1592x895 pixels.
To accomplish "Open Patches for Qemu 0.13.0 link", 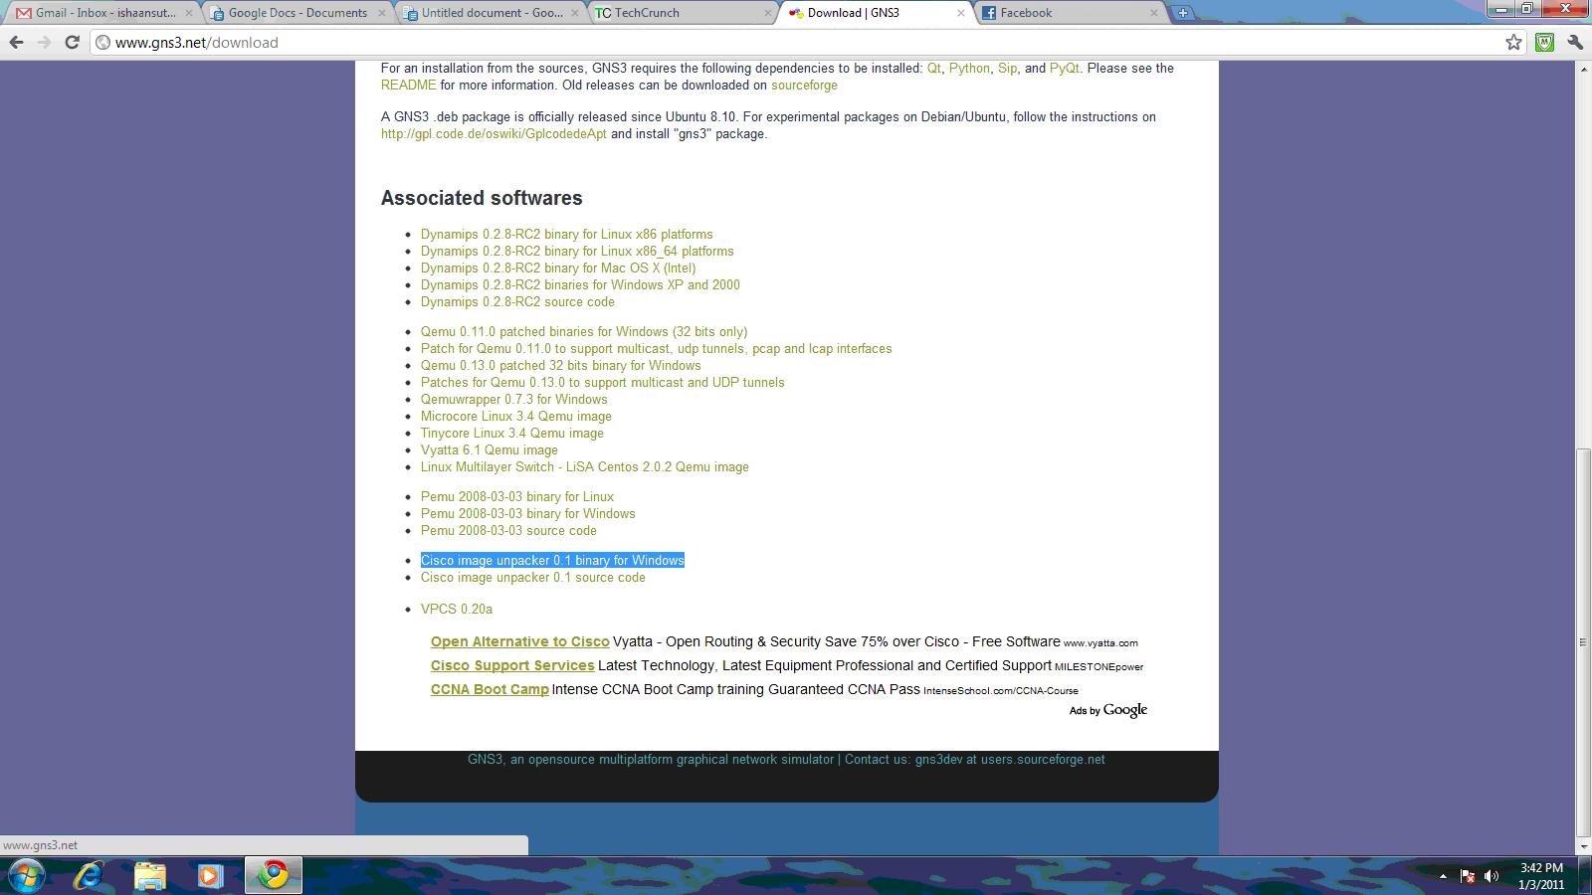I will (x=602, y=383).
